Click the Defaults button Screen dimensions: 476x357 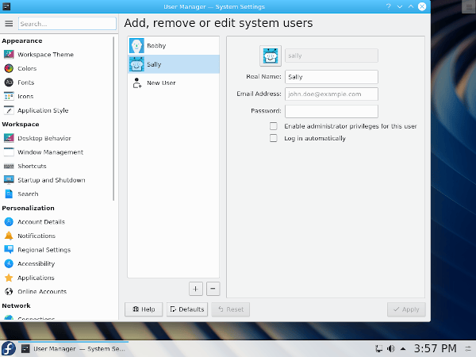click(x=187, y=309)
